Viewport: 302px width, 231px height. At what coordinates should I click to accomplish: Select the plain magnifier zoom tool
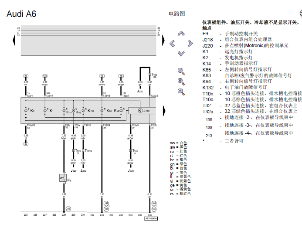[x=181, y=71]
